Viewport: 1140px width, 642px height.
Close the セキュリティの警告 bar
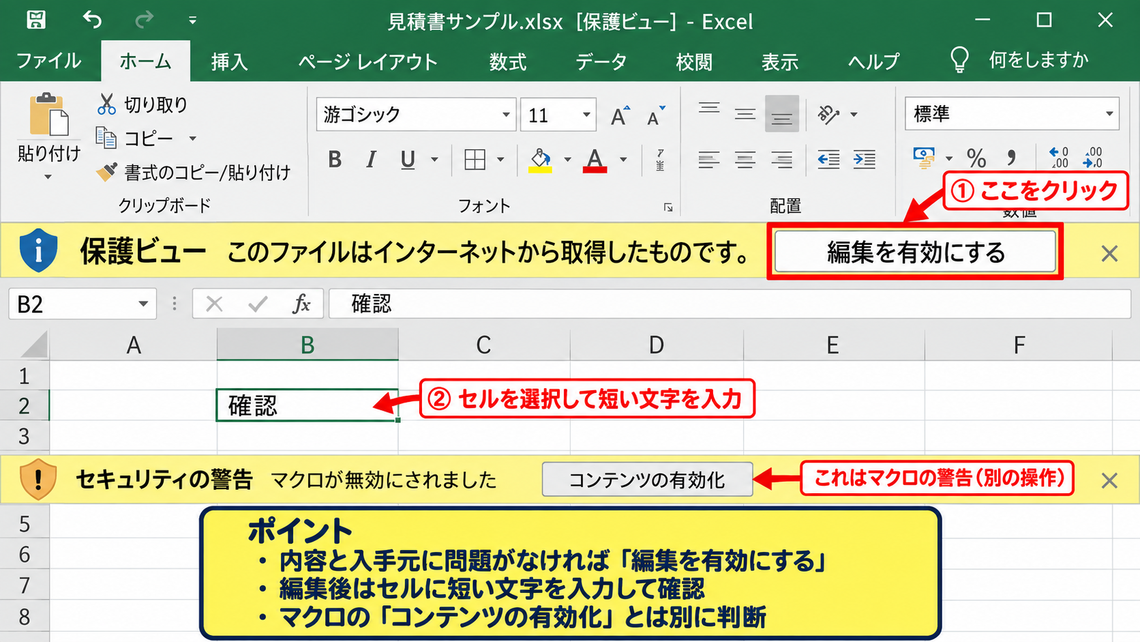[x=1109, y=480]
